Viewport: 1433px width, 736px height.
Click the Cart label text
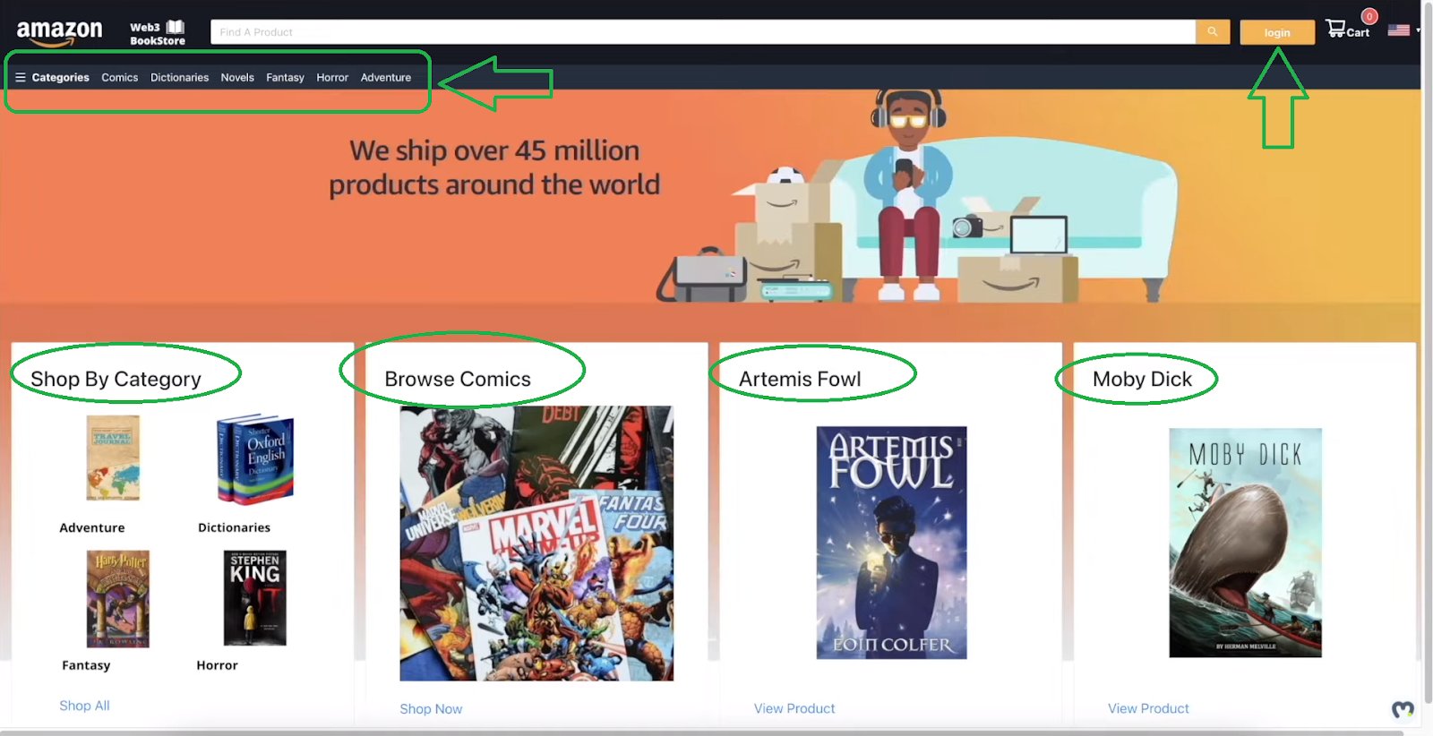1358,33
